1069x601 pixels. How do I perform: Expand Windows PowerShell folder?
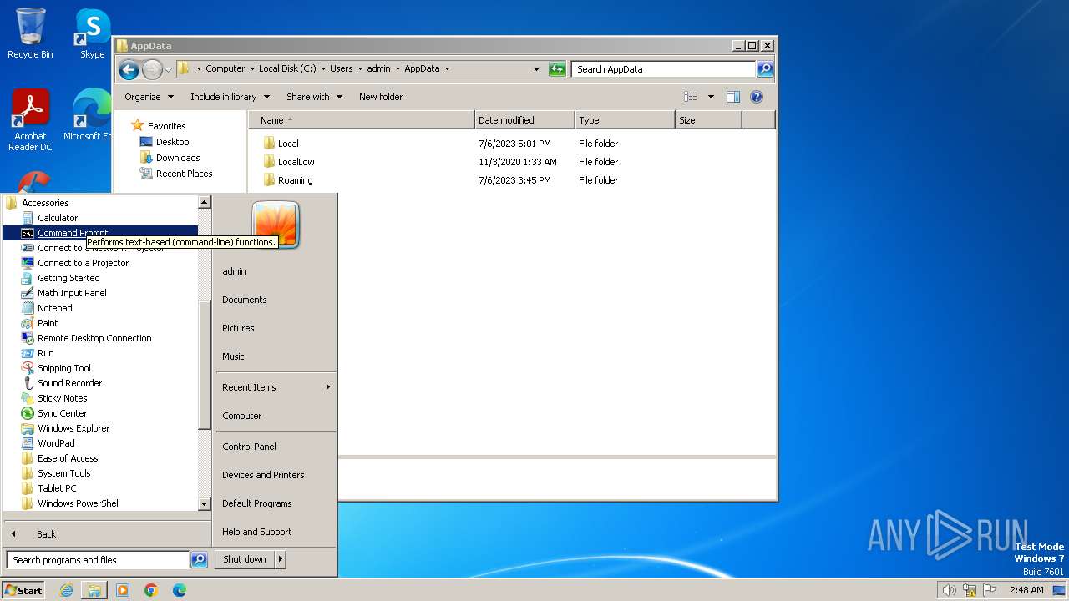click(79, 503)
